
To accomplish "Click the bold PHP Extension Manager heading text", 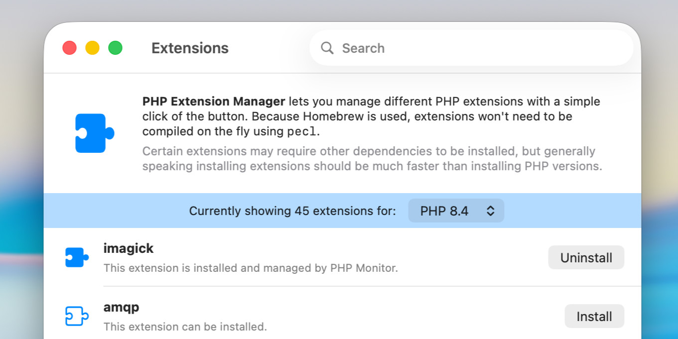I will pyautogui.click(x=213, y=102).
